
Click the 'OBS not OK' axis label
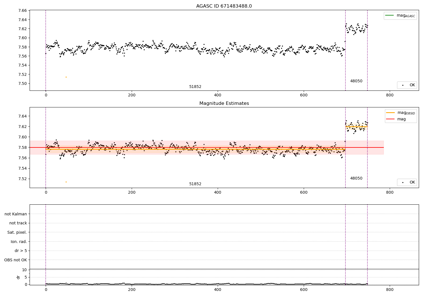coord(16,260)
